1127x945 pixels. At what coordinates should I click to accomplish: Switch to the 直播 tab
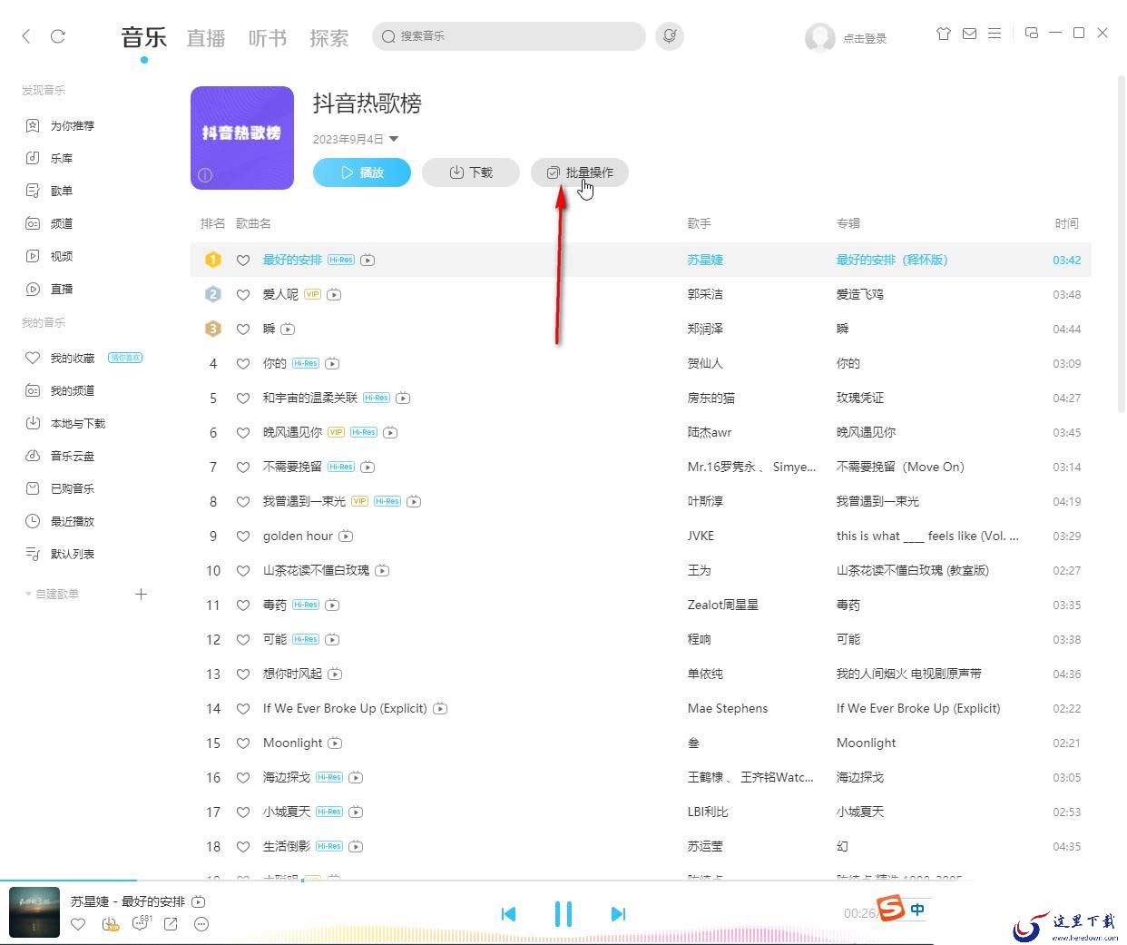coord(206,37)
